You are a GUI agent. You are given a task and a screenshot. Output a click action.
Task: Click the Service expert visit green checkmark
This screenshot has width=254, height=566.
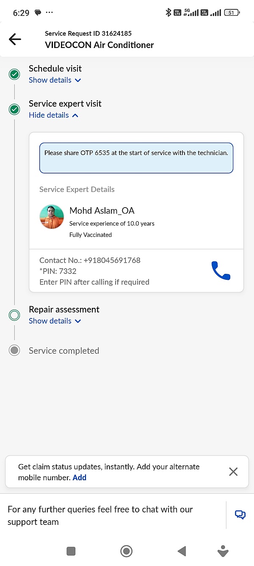coord(14,110)
